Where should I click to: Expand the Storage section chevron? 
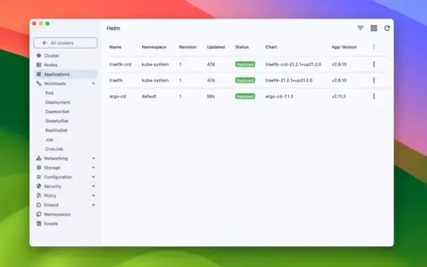[93, 168]
